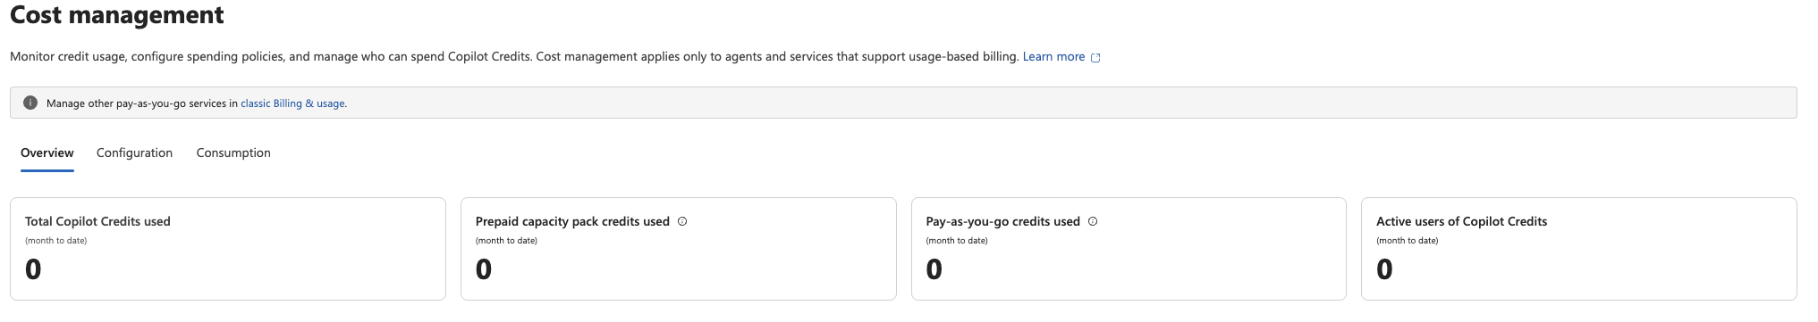This screenshot has width=1818, height=322.
Task: Click the 0 value under Total Copilot Credits
Action: pos(33,268)
